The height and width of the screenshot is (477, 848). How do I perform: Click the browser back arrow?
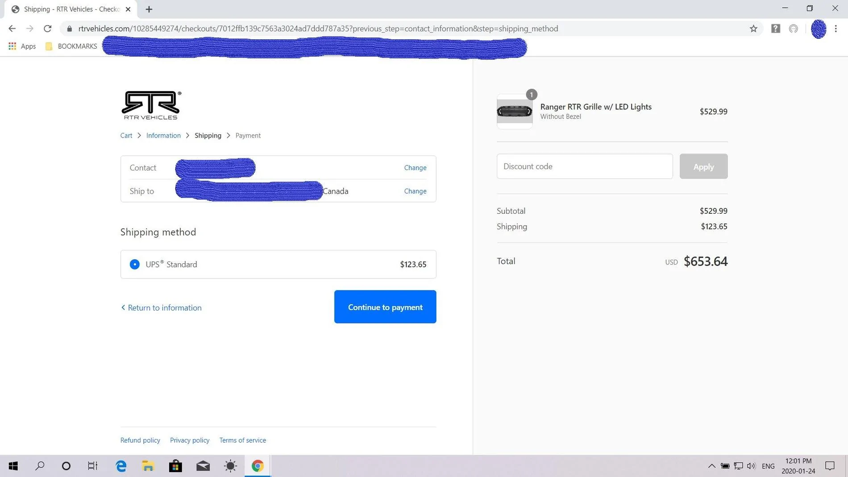click(x=12, y=29)
